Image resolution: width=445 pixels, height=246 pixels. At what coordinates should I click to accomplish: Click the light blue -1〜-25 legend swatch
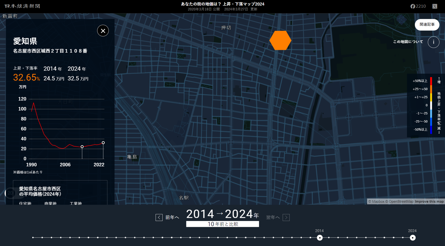(x=431, y=113)
